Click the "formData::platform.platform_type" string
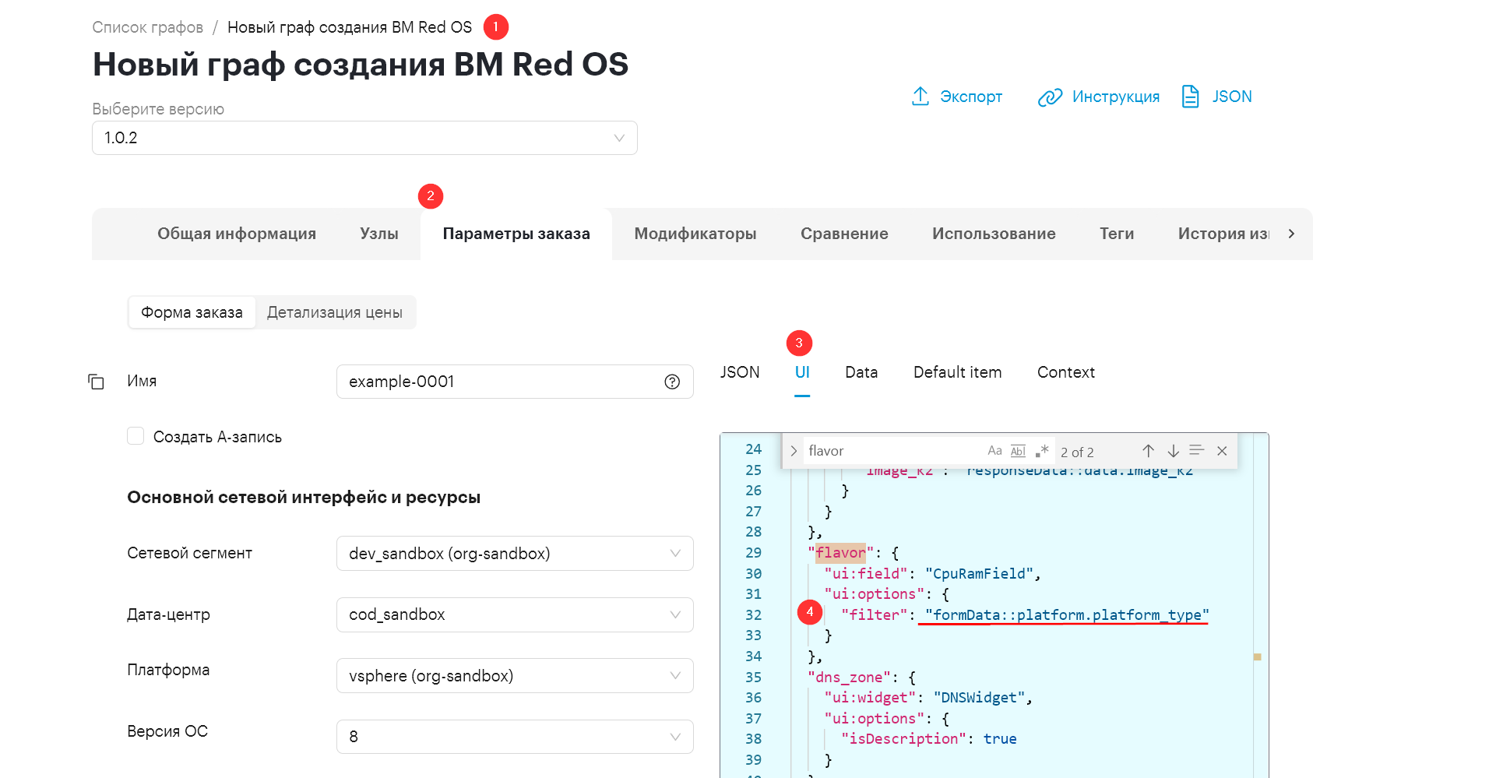The image size is (1496, 778). tap(1067, 615)
